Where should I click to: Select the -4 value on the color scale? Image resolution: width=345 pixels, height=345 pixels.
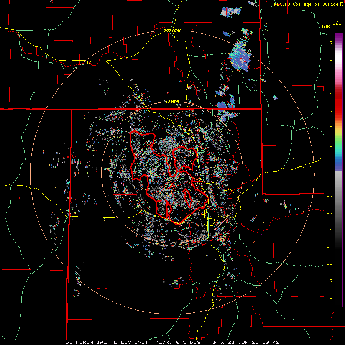pyautogui.click(x=329, y=230)
